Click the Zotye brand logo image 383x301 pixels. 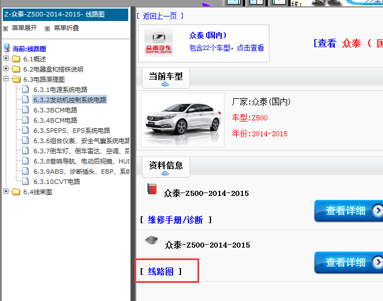coord(158,43)
